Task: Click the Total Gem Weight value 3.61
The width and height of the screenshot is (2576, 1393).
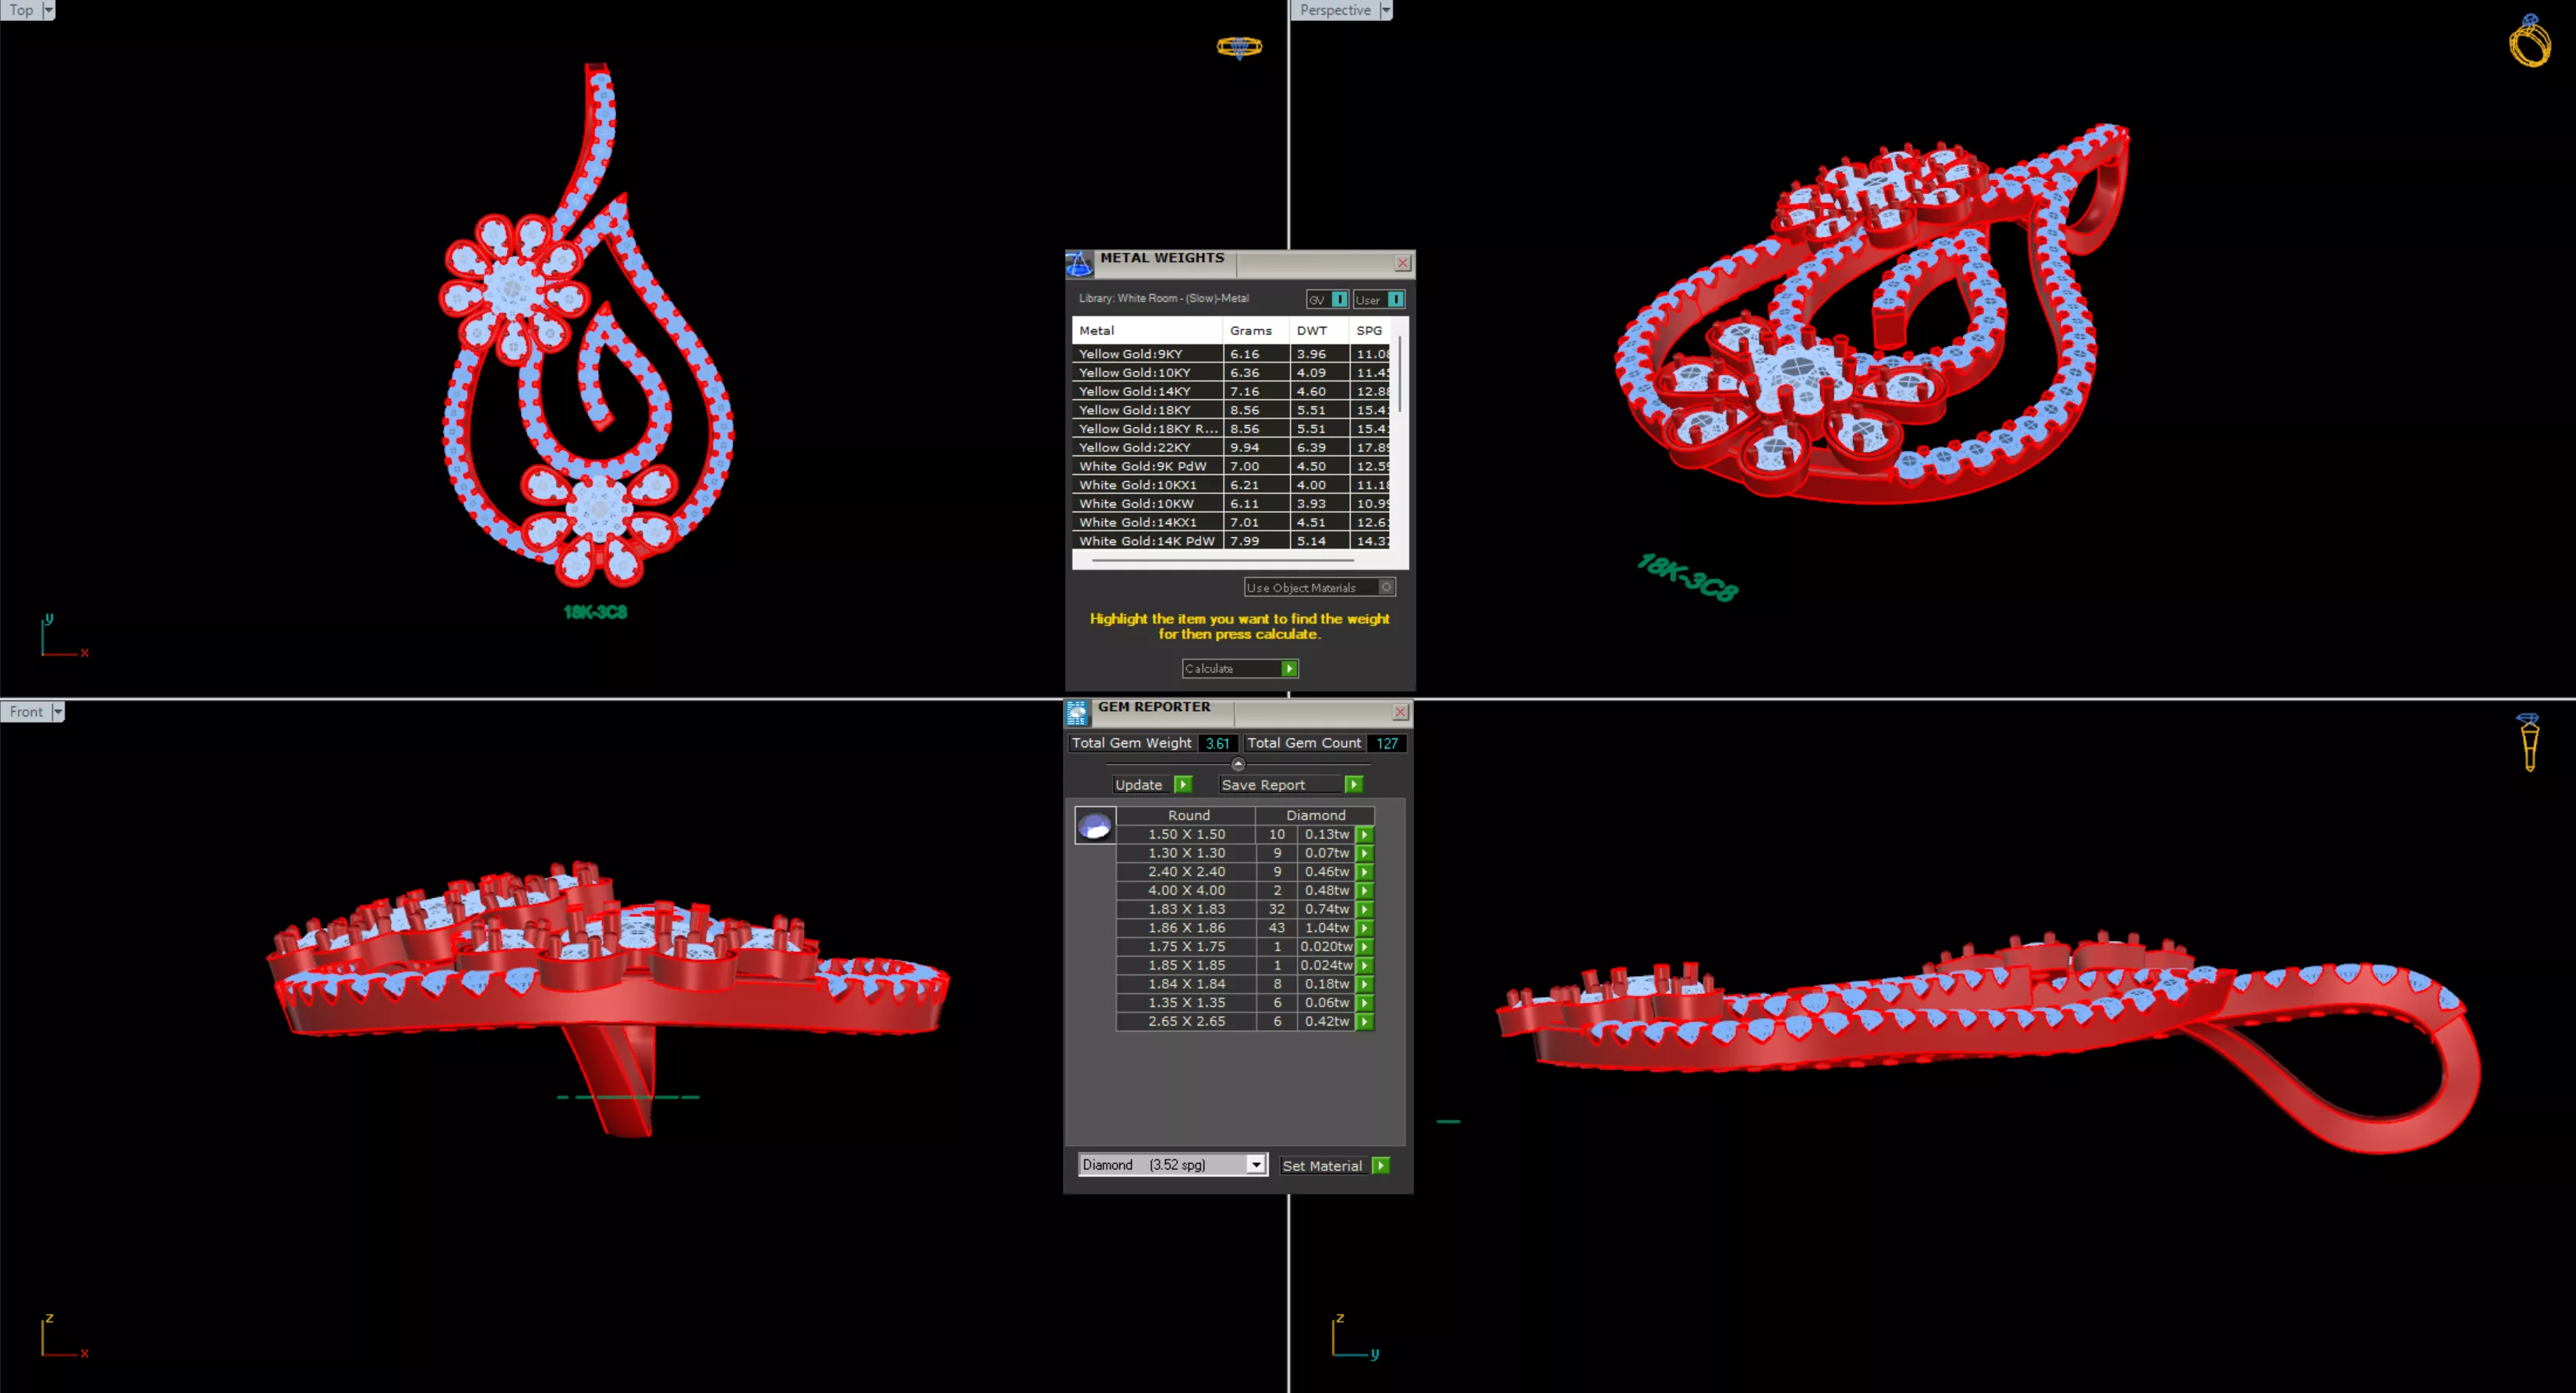Action: (1217, 744)
